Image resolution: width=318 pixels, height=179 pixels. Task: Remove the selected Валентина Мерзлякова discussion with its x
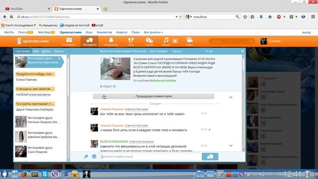[x=59, y=58]
